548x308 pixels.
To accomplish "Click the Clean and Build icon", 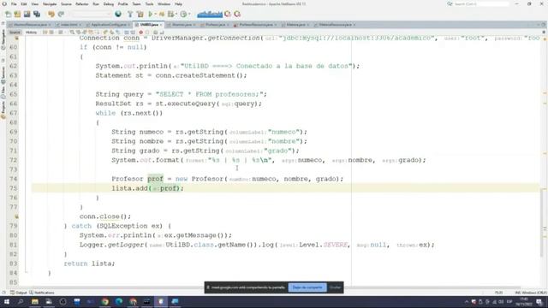I will (x=140, y=14).
